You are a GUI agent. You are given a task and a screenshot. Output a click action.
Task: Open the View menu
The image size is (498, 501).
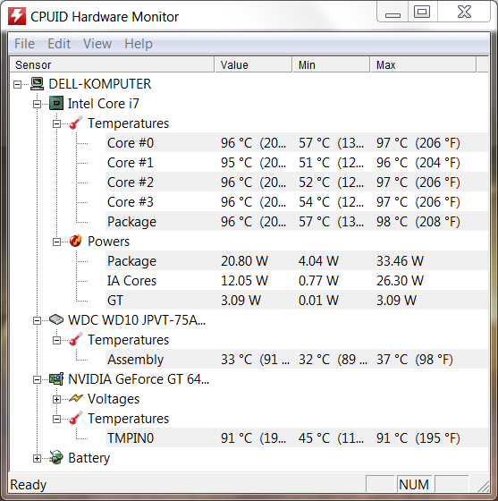click(97, 44)
